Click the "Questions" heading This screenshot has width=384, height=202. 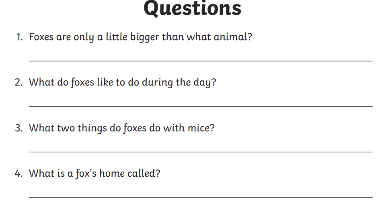192,9
